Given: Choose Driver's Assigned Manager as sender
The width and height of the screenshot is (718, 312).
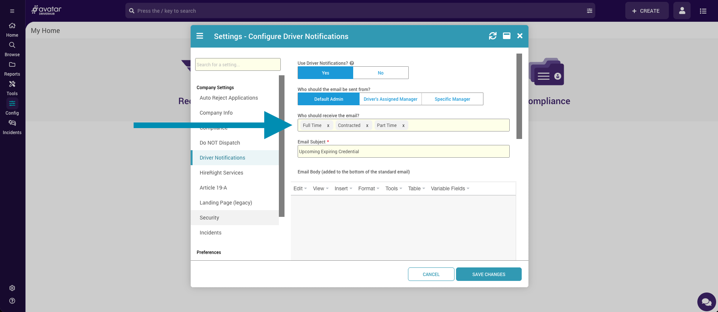Looking at the screenshot, I should [390, 99].
